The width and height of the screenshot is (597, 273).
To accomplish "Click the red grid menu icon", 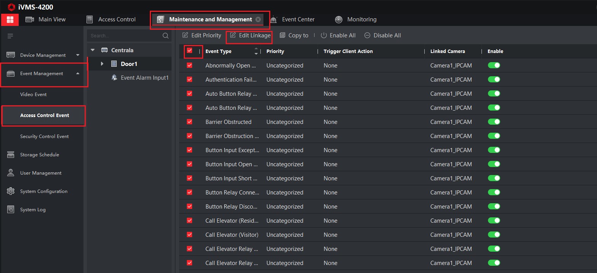I will click(x=10, y=19).
